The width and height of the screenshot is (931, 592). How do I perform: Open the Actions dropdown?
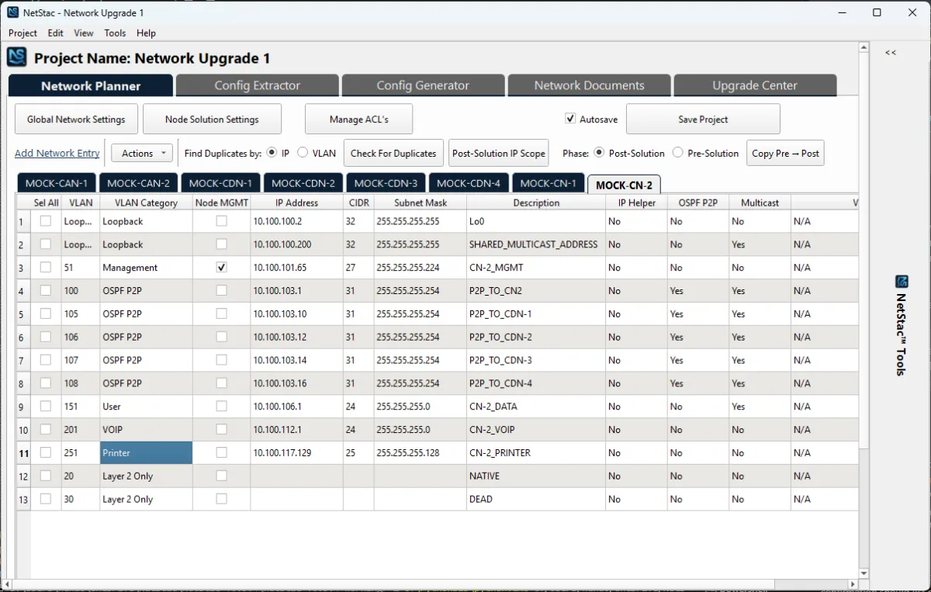click(x=143, y=154)
